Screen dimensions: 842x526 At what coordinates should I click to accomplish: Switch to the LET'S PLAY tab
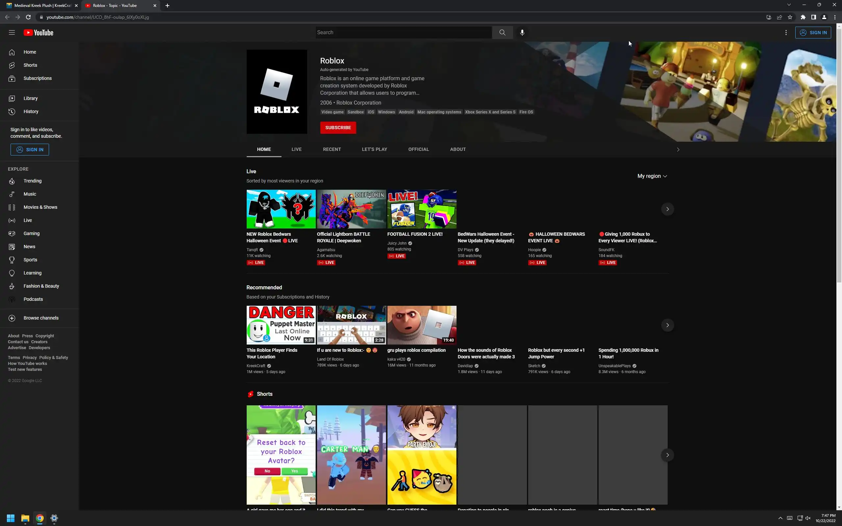[374, 149]
